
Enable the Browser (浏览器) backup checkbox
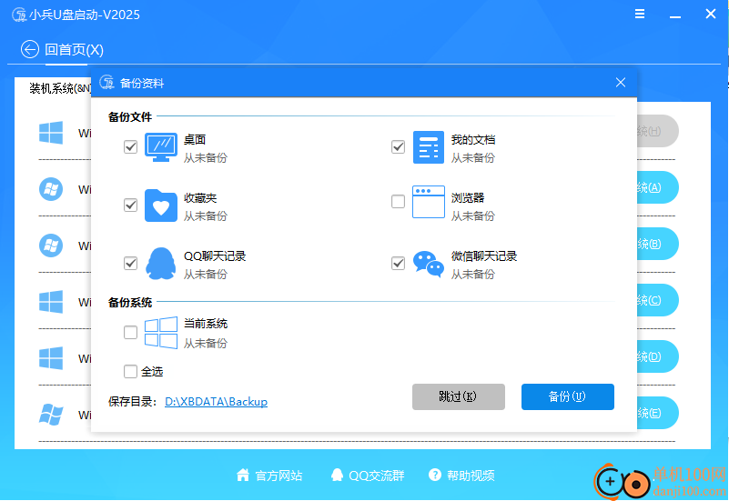click(398, 202)
